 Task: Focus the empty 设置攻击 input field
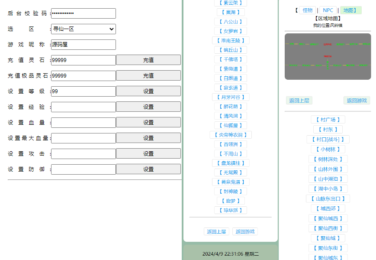[x=84, y=154]
